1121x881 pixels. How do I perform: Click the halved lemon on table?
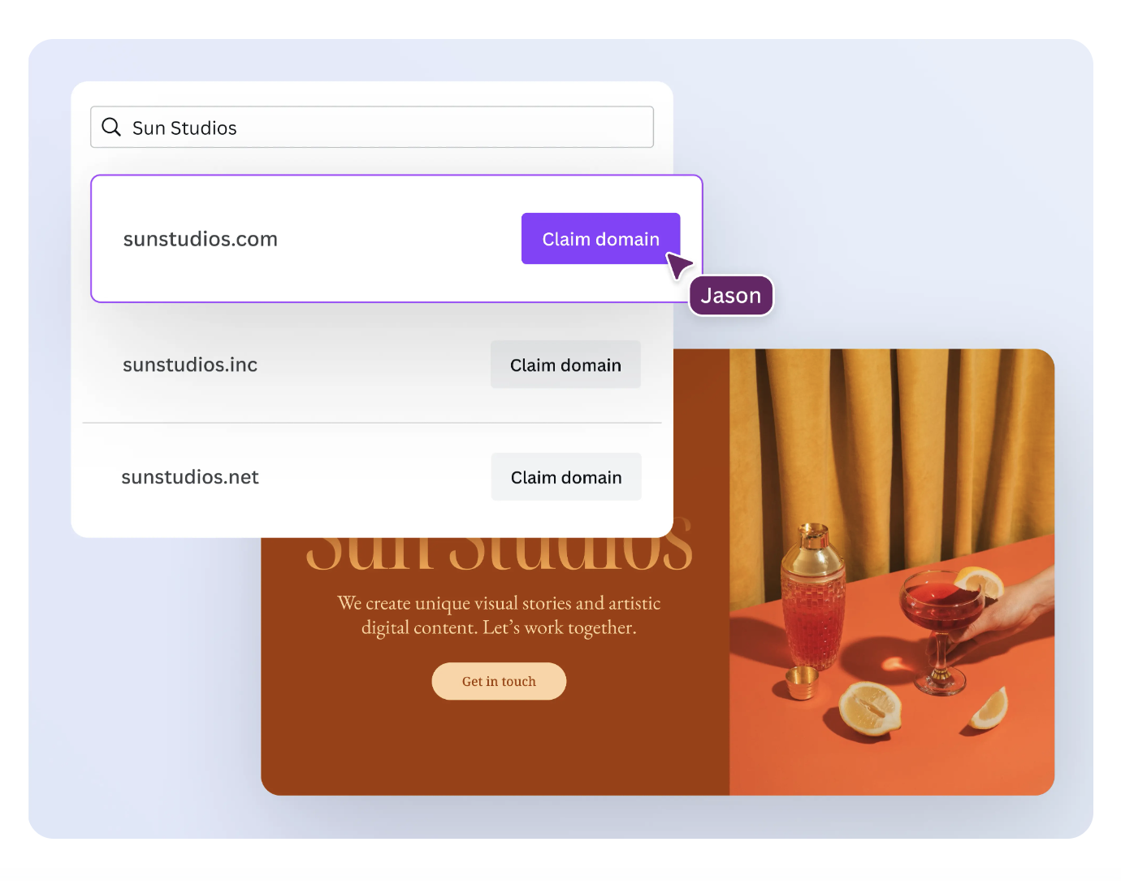(869, 709)
